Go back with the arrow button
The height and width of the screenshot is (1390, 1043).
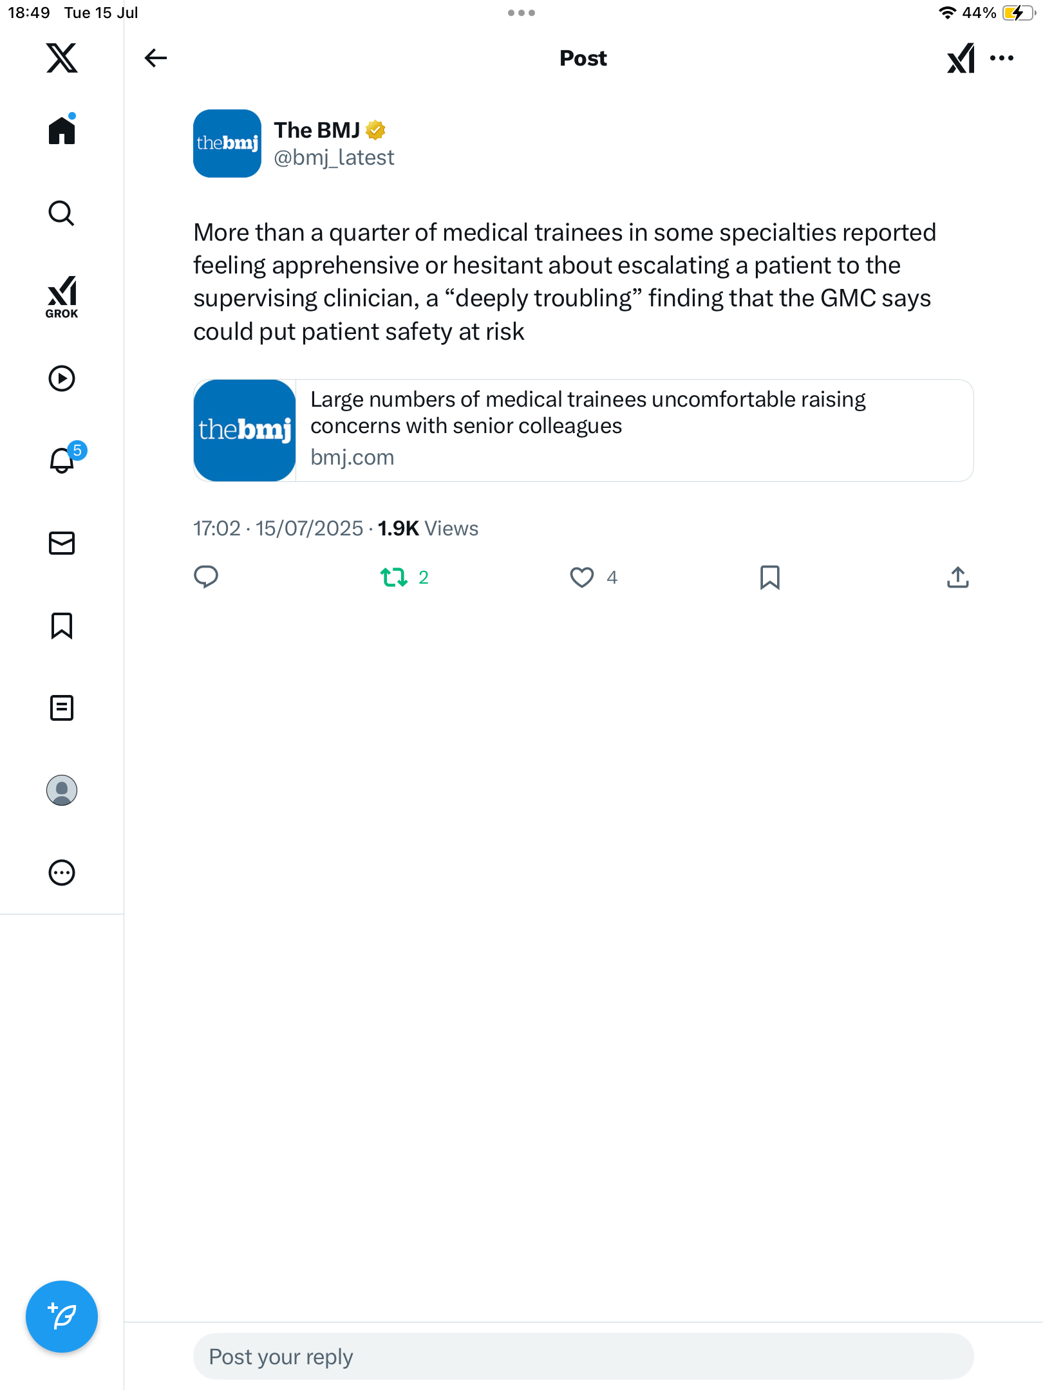coord(156,58)
